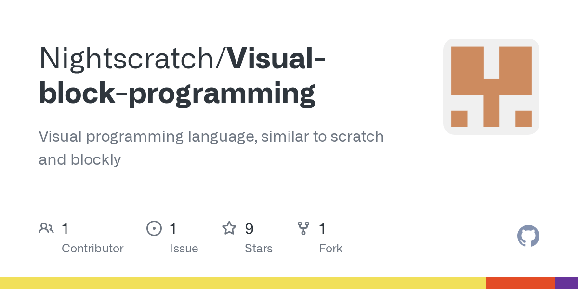Click the 'Stars' label

click(x=259, y=249)
